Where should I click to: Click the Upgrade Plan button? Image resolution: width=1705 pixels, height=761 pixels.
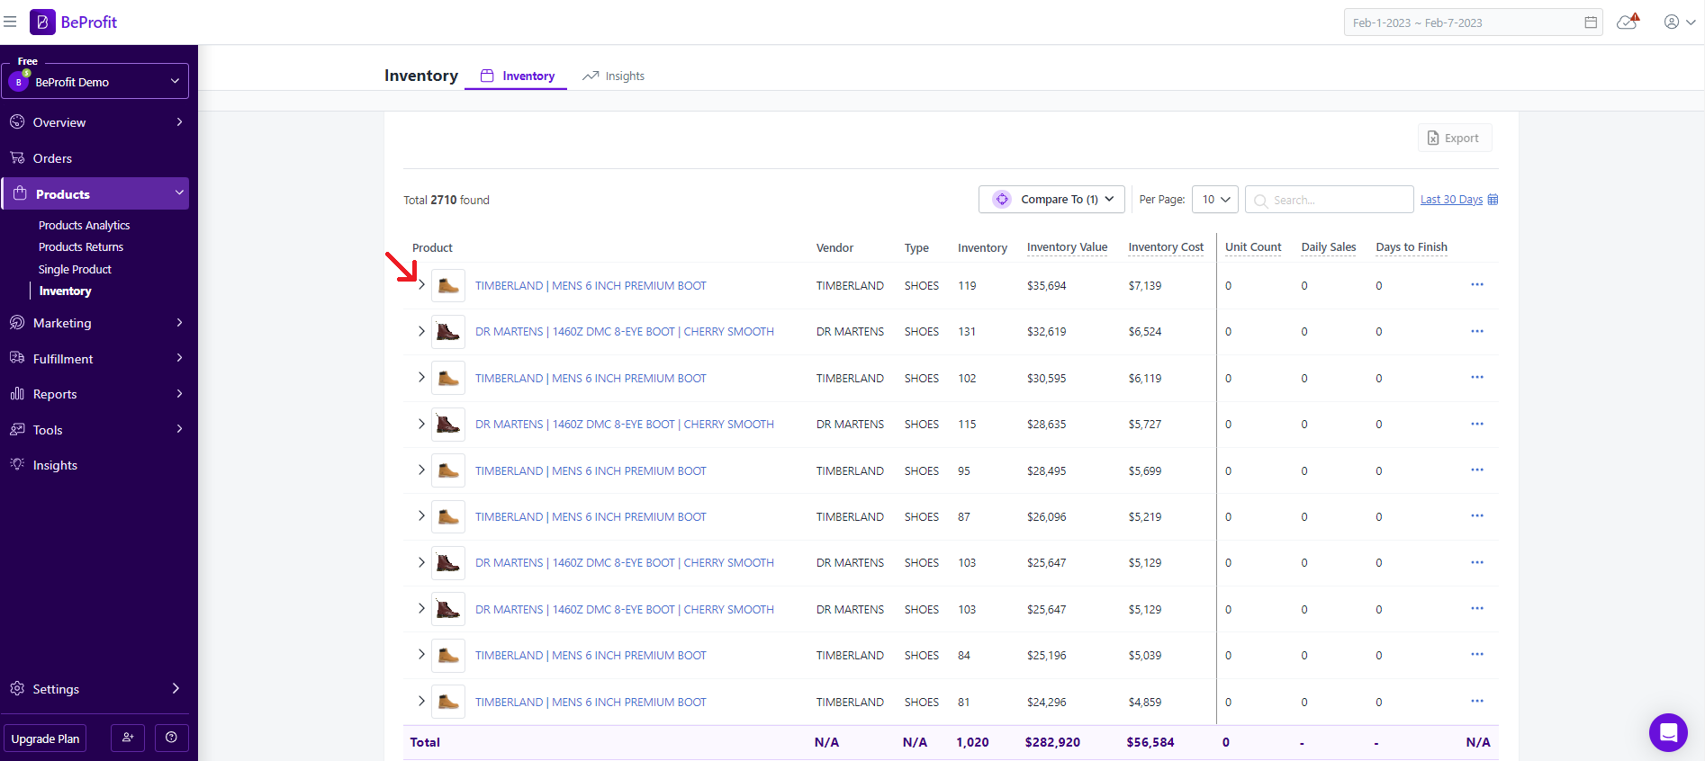tap(45, 739)
